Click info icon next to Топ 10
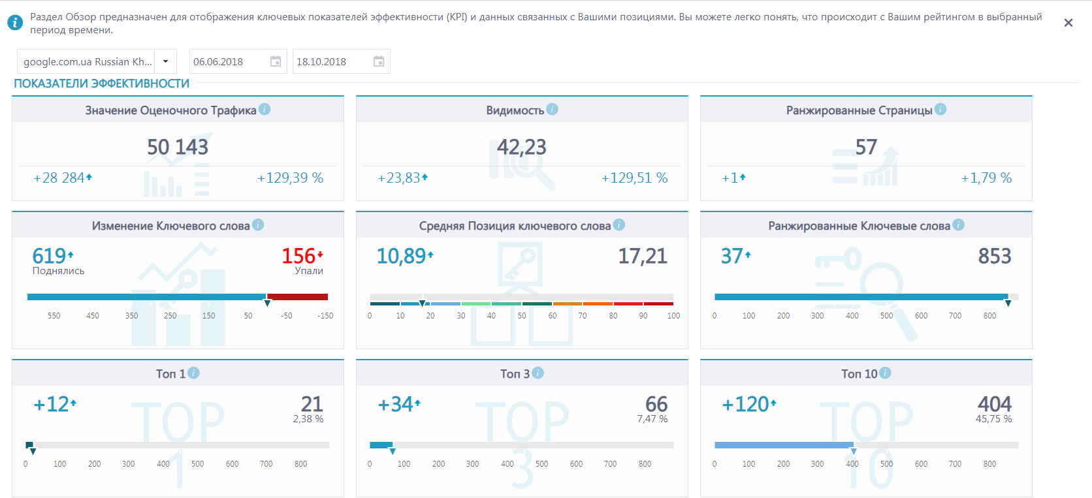This screenshot has height=498, width=1092. 885,373
